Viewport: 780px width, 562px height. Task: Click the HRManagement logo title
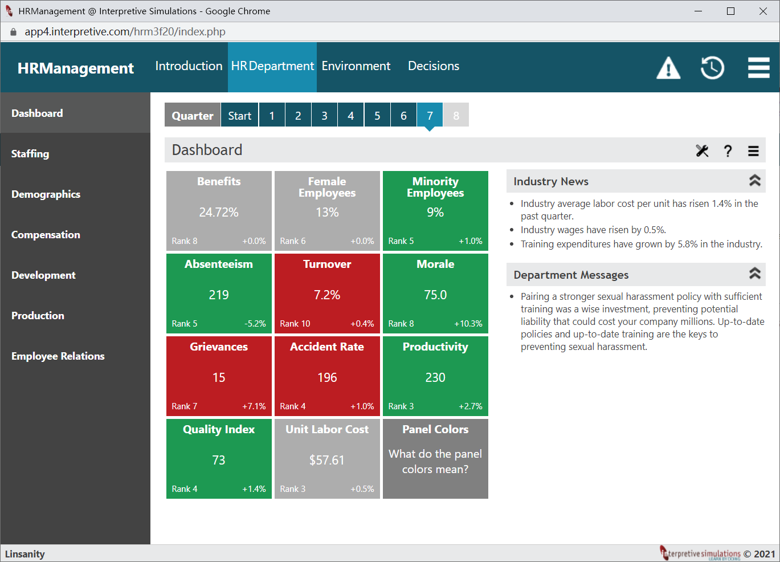[76, 68]
